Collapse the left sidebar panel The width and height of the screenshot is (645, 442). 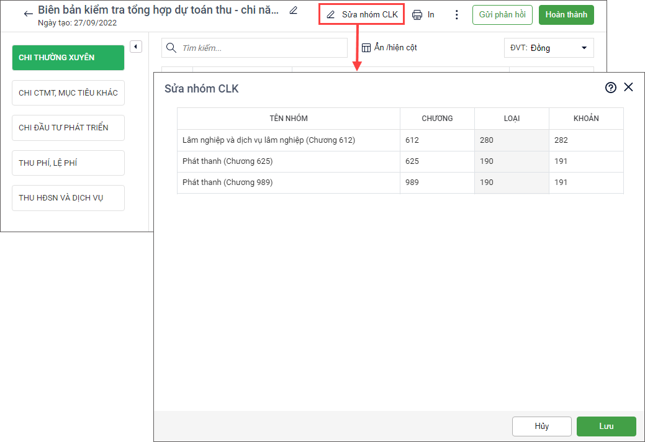137,47
